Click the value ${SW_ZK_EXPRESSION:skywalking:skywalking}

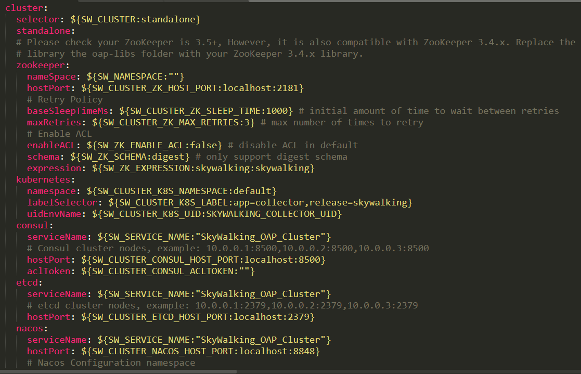[x=203, y=169]
